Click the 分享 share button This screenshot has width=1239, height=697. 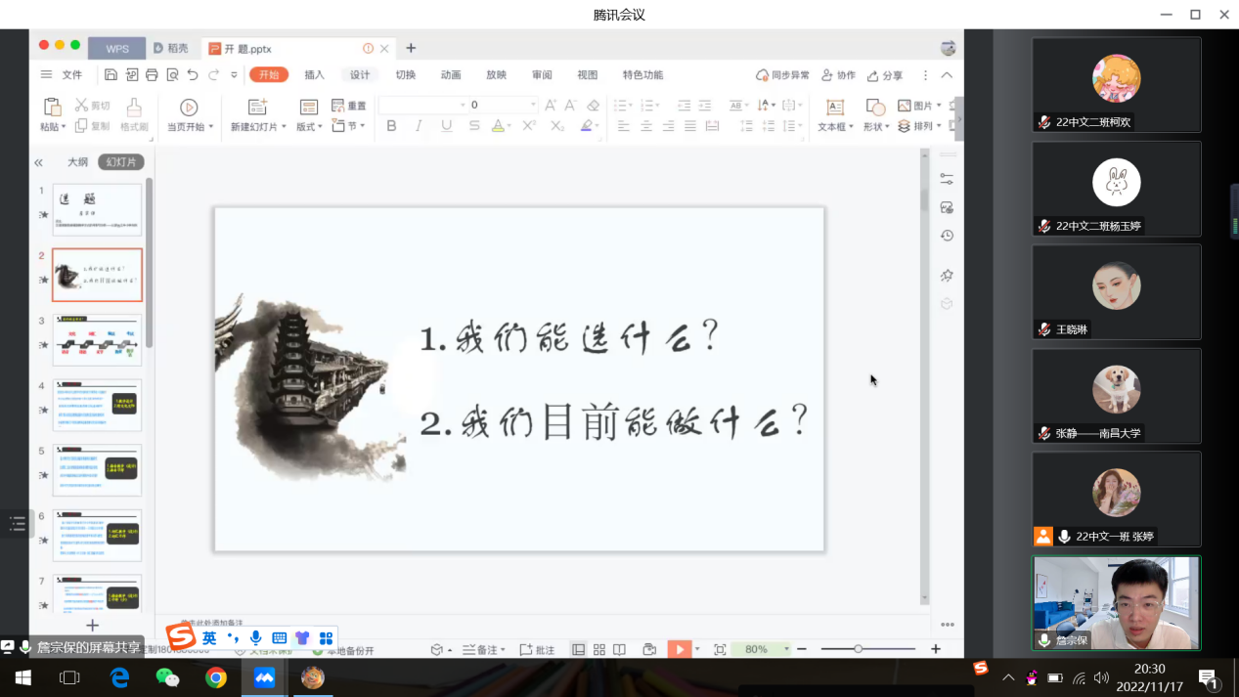click(x=885, y=75)
